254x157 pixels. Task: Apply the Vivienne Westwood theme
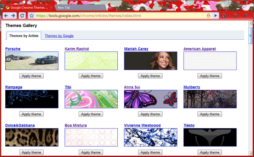click(150, 152)
